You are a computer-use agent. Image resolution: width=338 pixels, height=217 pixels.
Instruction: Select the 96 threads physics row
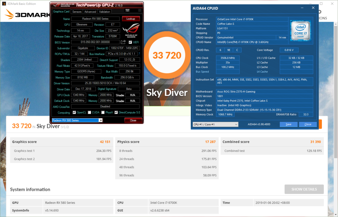click(167, 175)
